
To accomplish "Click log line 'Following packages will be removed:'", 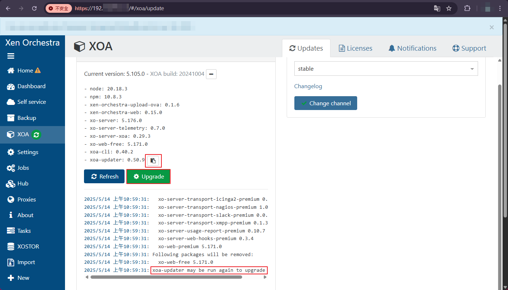I will tap(203, 254).
